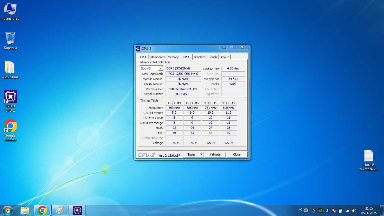The image size is (384, 216).
Task: Click the JEDEC #7 voltage 1.50 V
Action: (229, 143)
